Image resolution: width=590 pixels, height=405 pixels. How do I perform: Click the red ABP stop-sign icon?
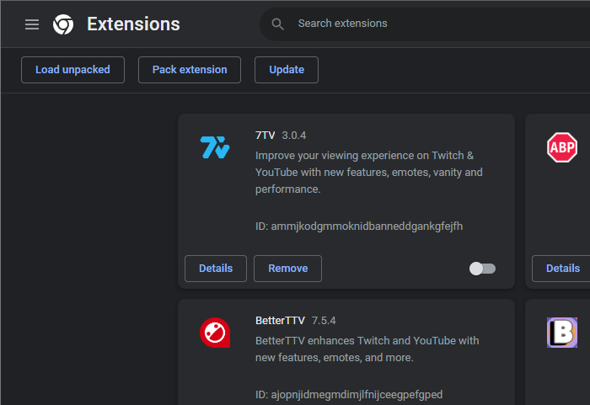(x=562, y=147)
